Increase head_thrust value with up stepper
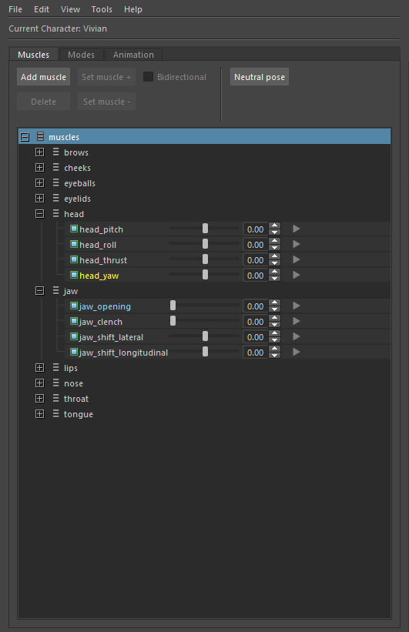Viewport: 409px width, 632px height. [275, 257]
